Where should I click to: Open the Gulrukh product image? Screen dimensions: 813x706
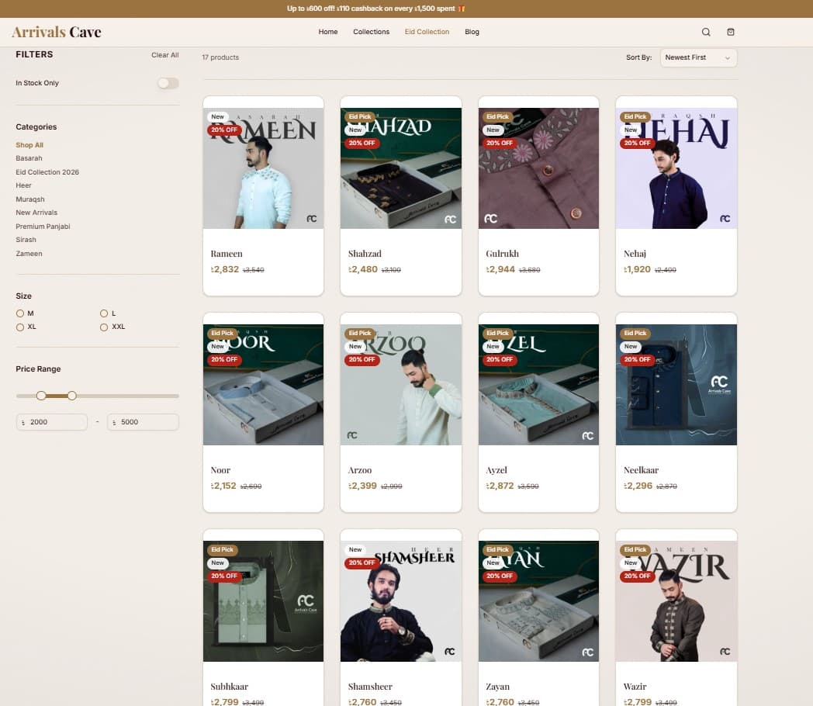pyautogui.click(x=538, y=168)
